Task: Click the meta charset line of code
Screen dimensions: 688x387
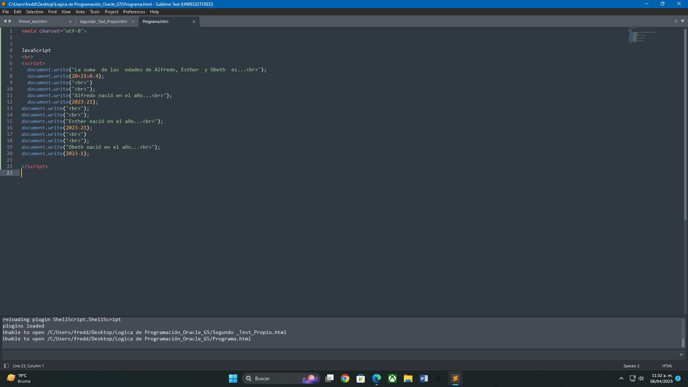Action: point(54,31)
